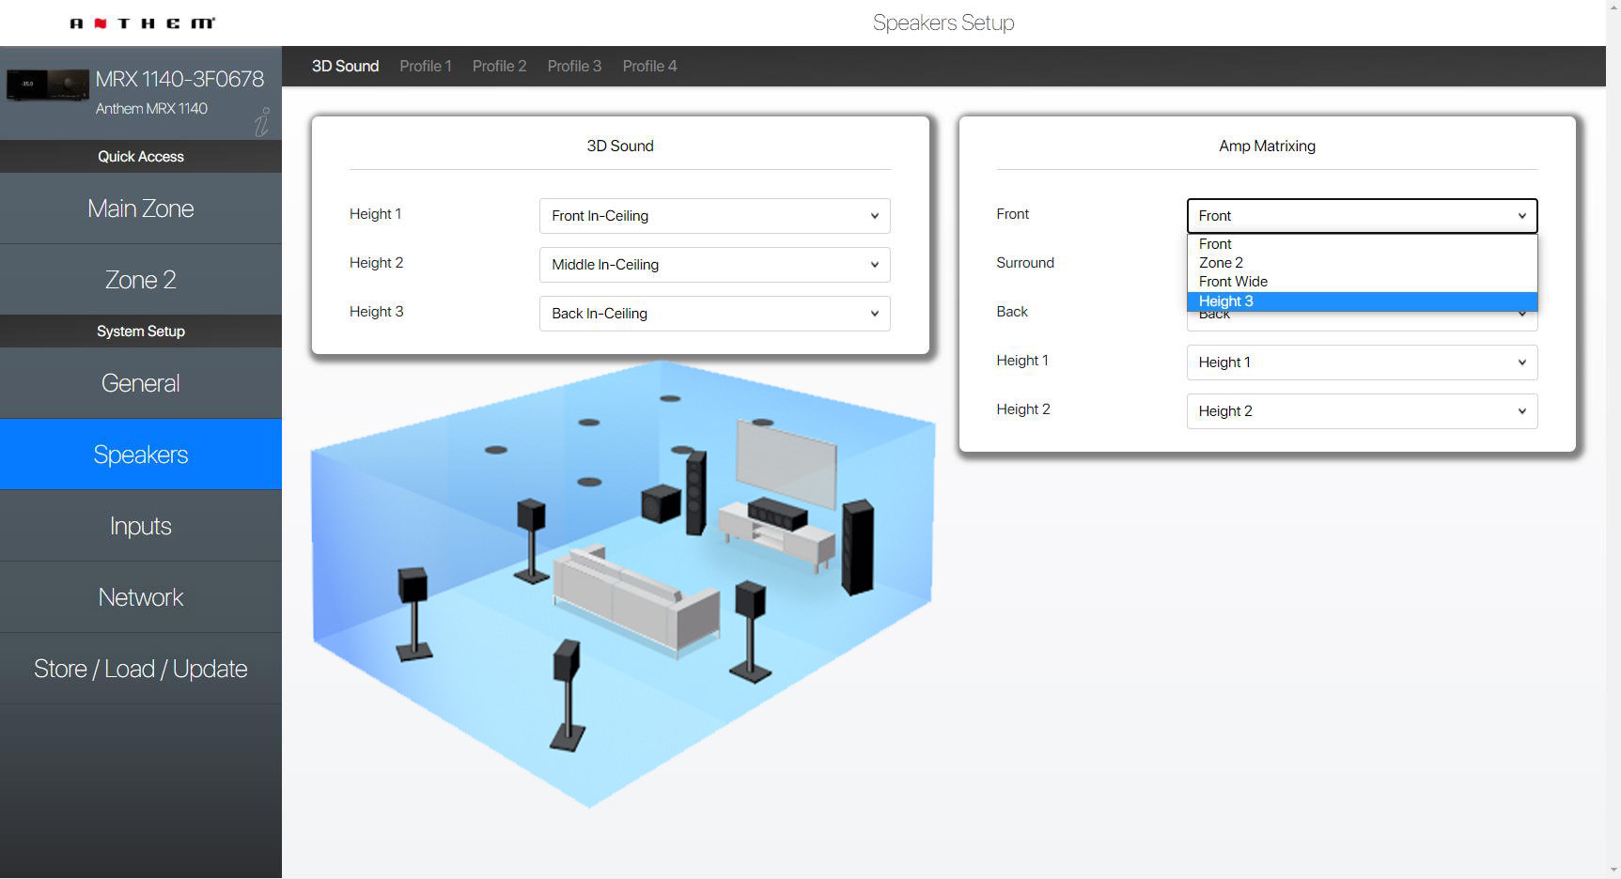This screenshot has height=879, width=1621.
Task: Open the Height 3 3D Sound dropdown
Action: 714,314
